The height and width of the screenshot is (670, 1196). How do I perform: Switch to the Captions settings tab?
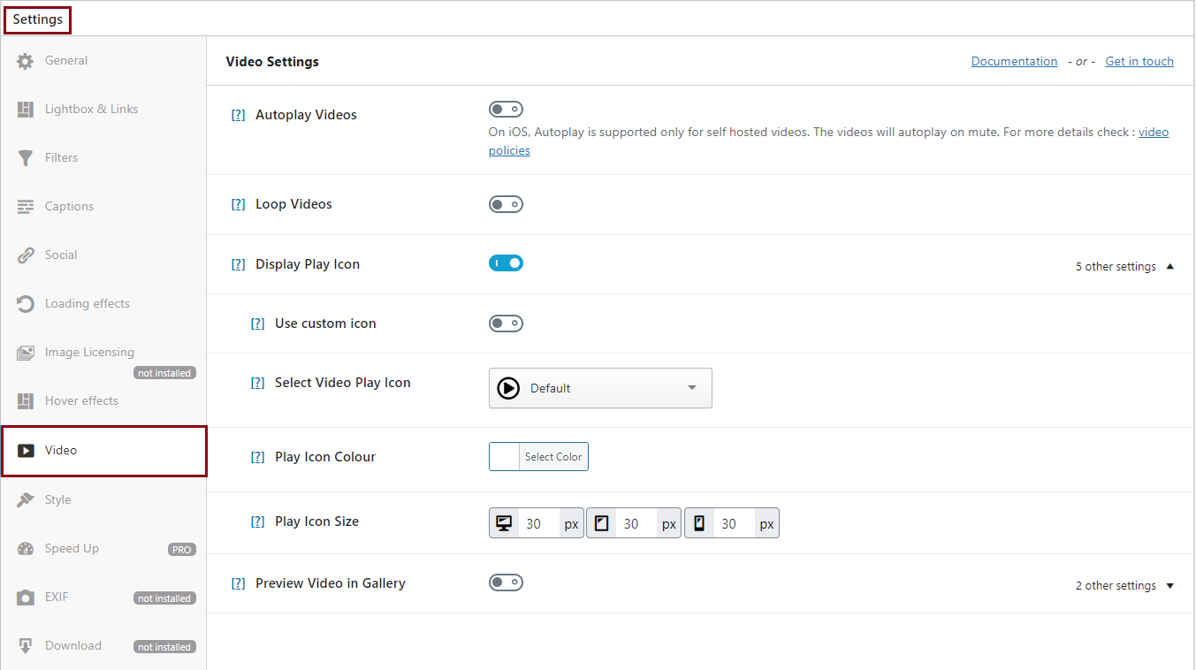pyautogui.click(x=69, y=206)
